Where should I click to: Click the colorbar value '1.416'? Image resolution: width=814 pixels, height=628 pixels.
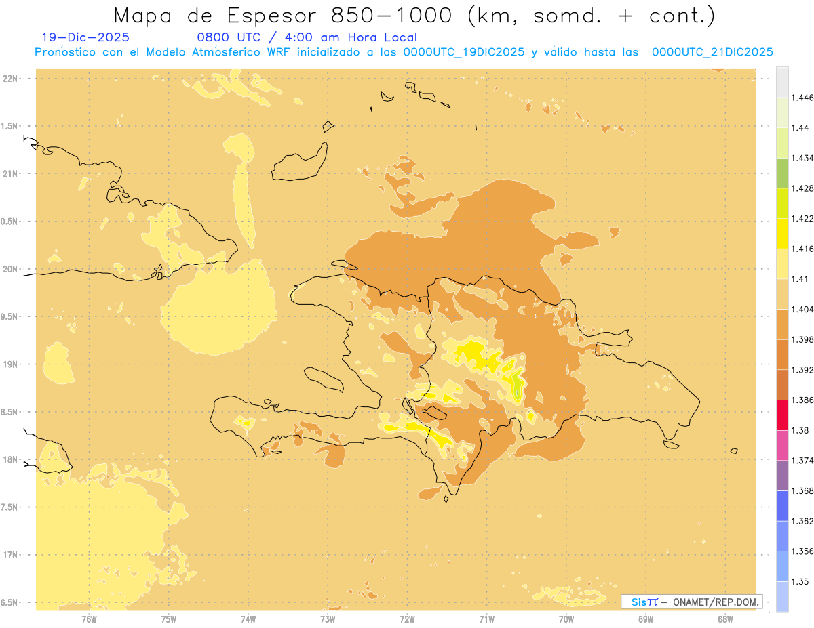pyautogui.click(x=802, y=249)
